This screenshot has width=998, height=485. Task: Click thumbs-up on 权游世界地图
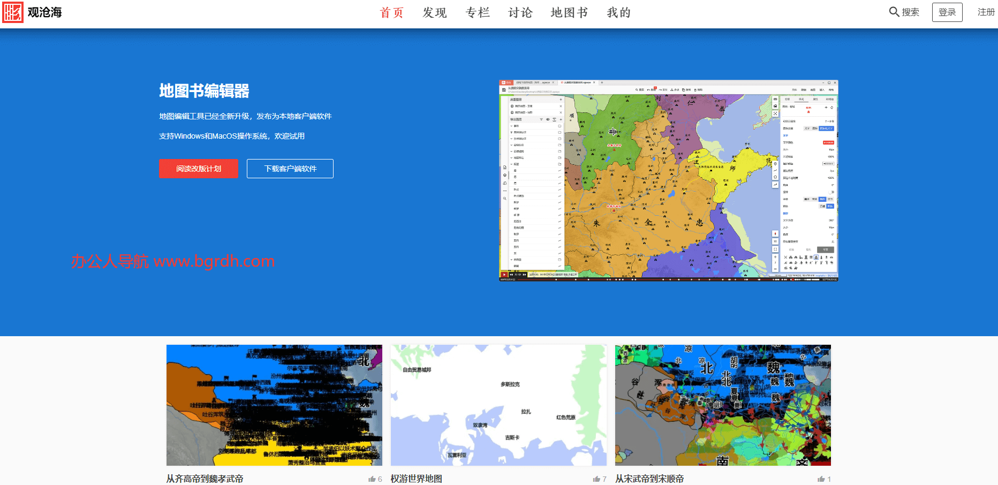click(596, 479)
